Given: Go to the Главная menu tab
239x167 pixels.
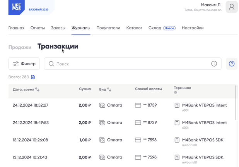Looking at the screenshot, I should click(16, 28).
